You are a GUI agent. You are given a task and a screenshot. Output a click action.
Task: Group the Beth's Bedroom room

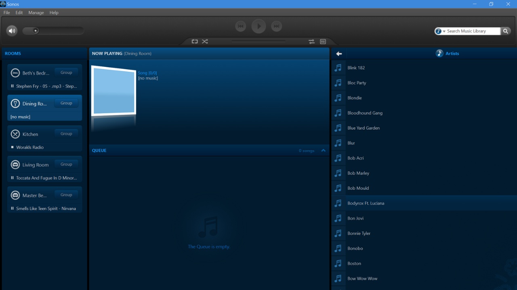point(66,72)
